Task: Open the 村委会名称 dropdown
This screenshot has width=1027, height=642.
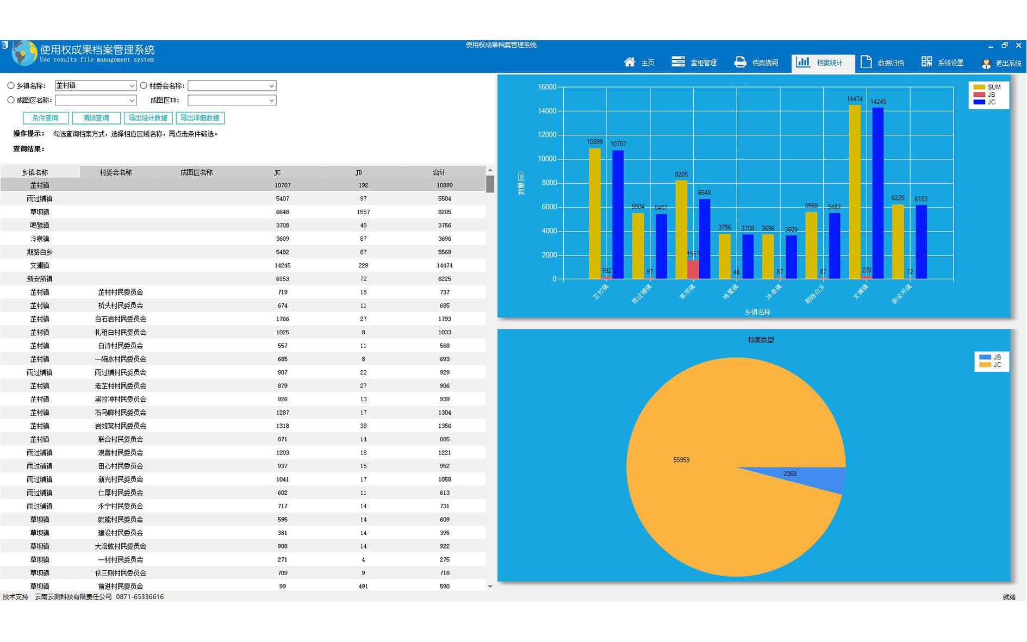Action: 232,85
